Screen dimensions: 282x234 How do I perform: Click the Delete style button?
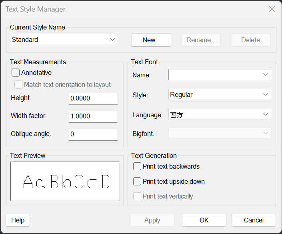click(250, 40)
